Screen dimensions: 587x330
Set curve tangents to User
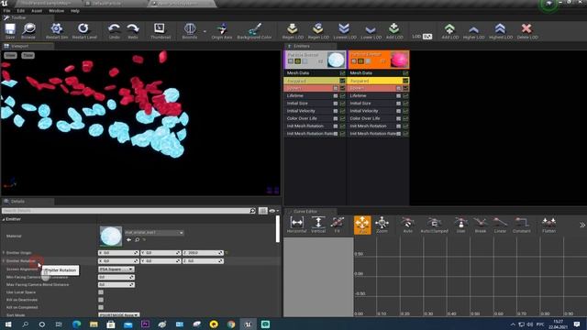click(x=460, y=225)
